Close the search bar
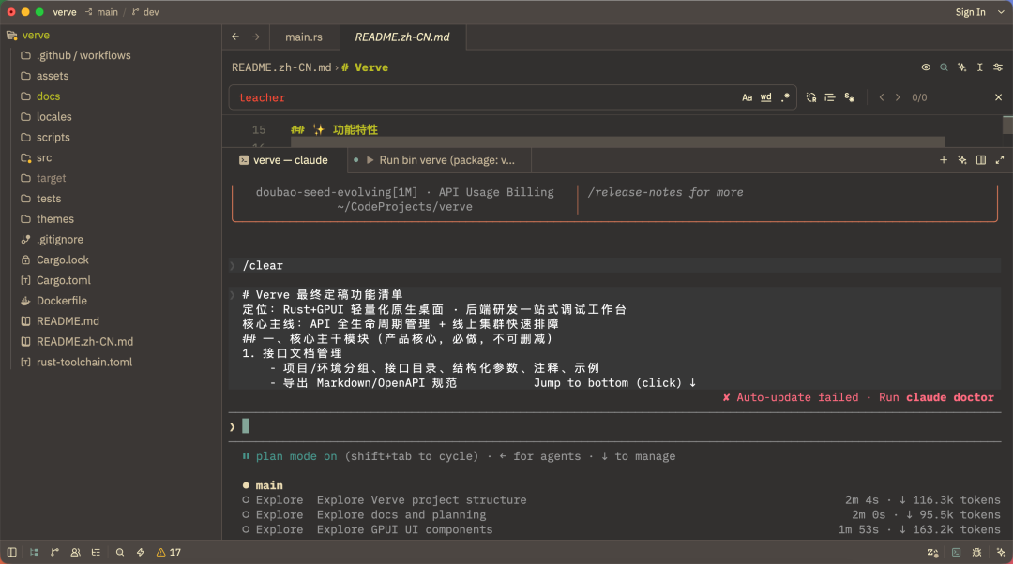Viewport: 1013px width, 564px height. tap(998, 97)
